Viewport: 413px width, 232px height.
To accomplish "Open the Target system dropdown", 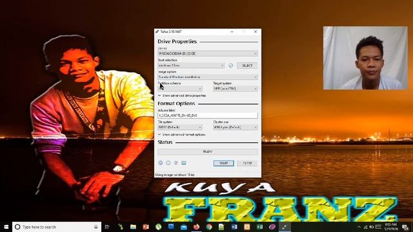I will (236, 89).
